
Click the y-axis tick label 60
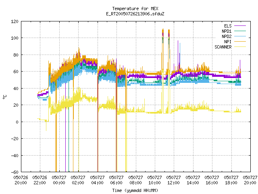(x=16, y=72)
